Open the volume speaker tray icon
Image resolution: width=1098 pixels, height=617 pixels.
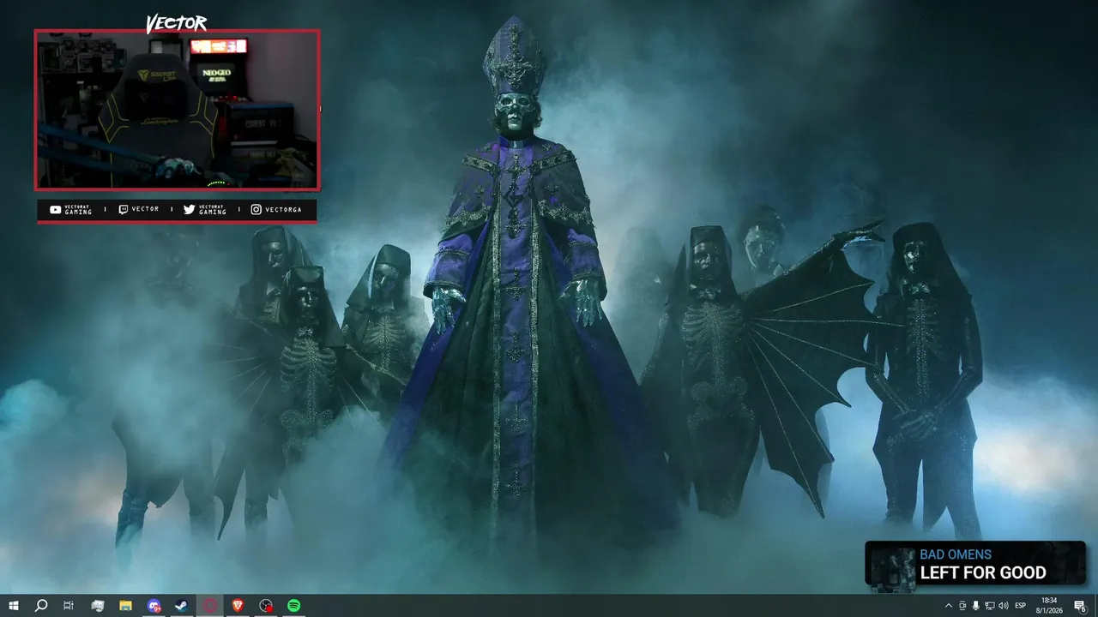pyautogui.click(x=1004, y=606)
